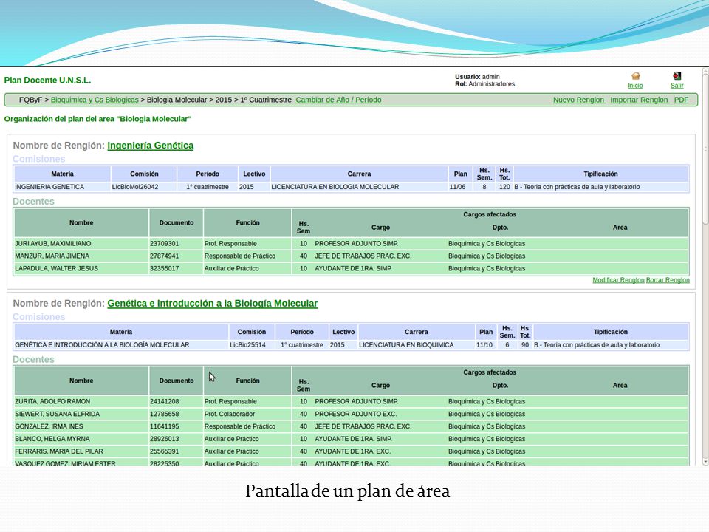Open the Inicio link
Viewport: 709px width, 532px height.
[635, 86]
